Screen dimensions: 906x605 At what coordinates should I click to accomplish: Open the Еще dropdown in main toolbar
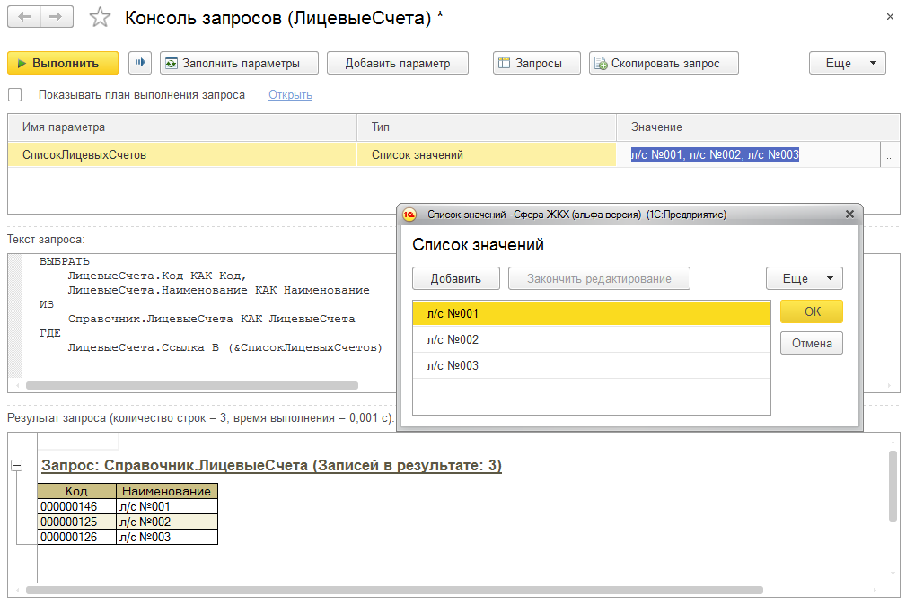[847, 63]
